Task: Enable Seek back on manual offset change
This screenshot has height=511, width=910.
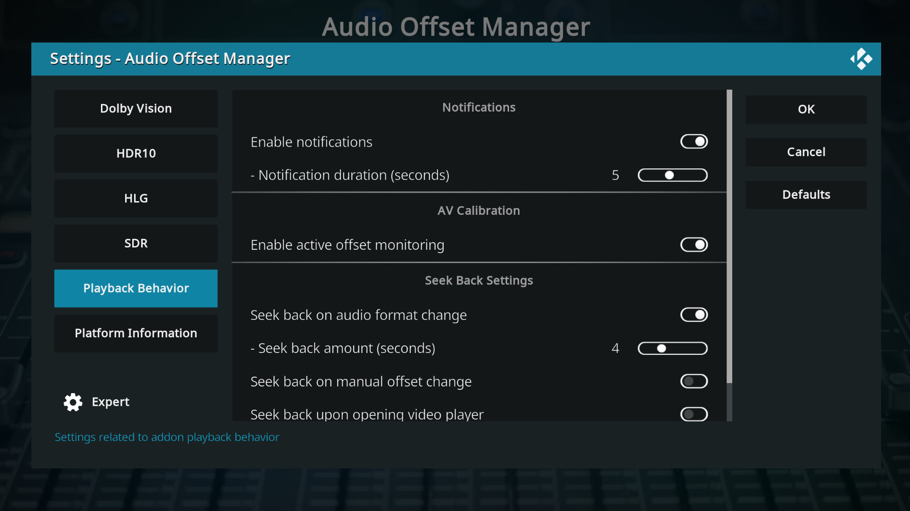Action: [694, 381]
